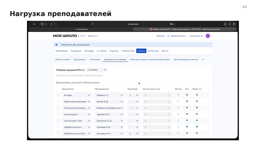Click the page reload icon

click(174, 24)
